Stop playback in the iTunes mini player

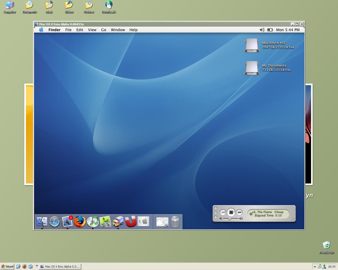[x=231, y=212]
